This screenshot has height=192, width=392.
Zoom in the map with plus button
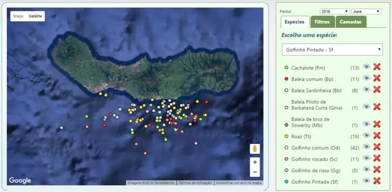(255, 162)
